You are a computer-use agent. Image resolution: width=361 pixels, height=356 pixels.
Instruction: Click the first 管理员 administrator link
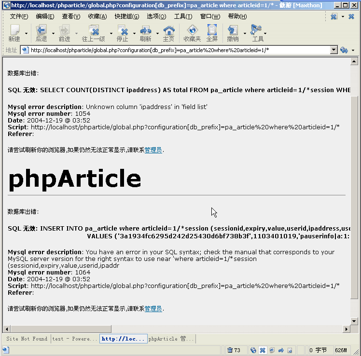click(x=153, y=150)
